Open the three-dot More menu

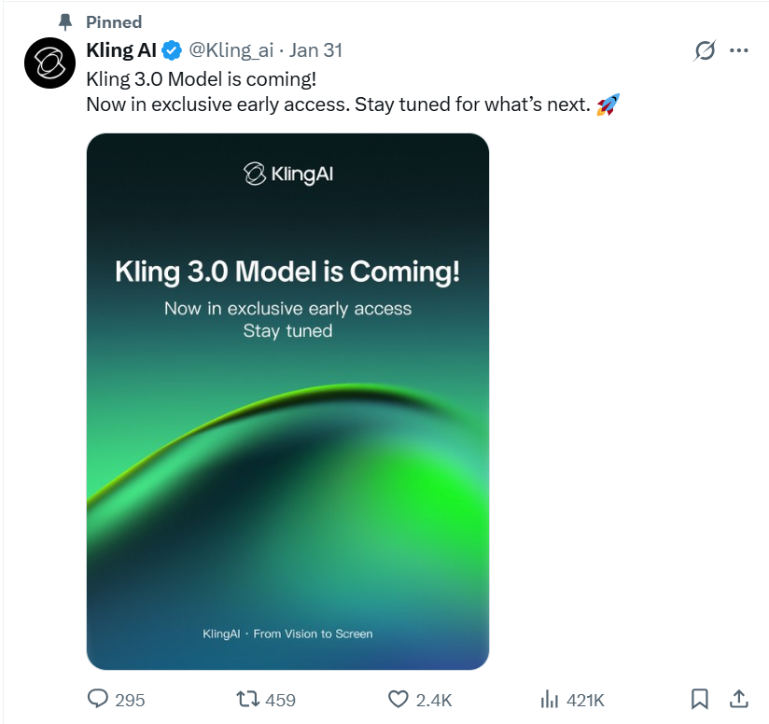tap(739, 50)
